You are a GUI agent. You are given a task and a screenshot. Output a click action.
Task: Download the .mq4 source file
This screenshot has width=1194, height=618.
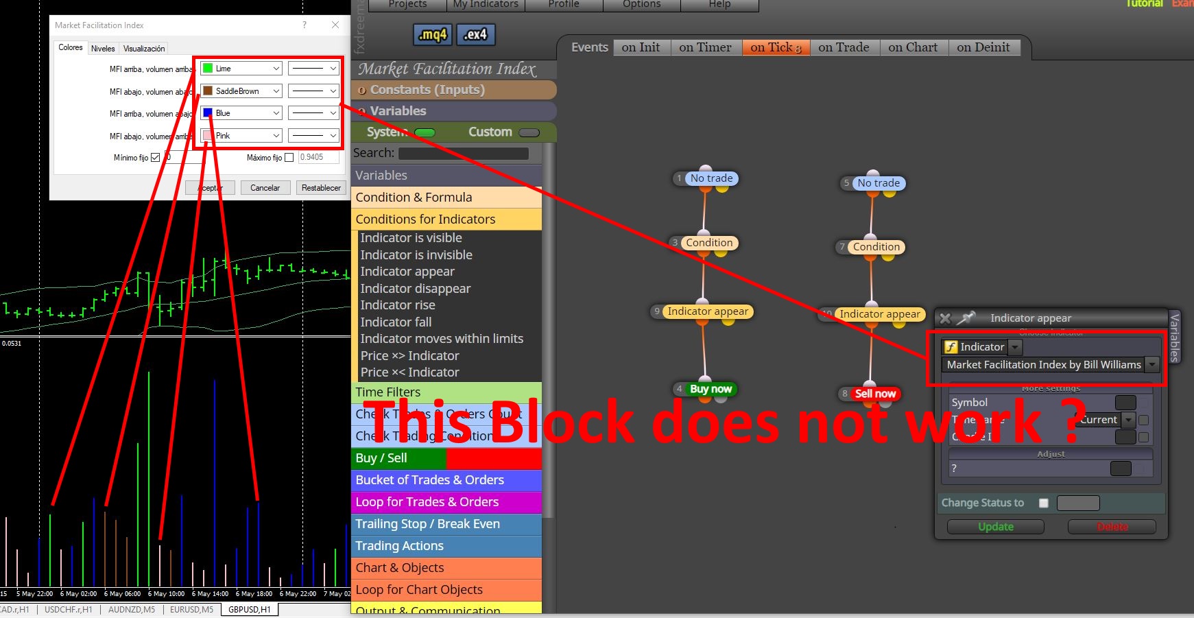(x=433, y=34)
